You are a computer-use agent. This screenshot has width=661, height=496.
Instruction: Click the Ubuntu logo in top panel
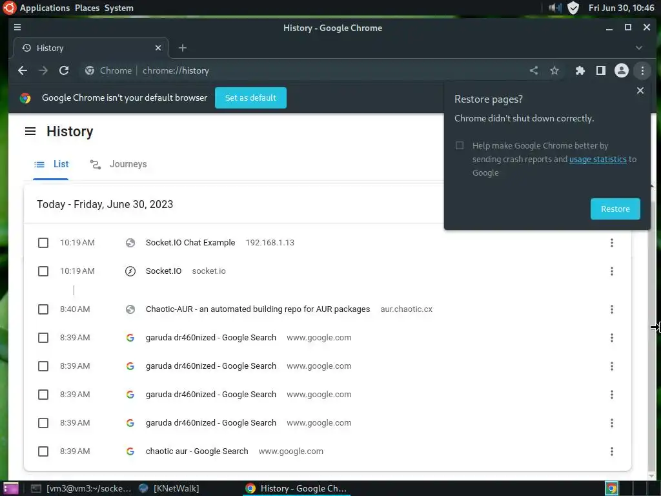pos(9,8)
